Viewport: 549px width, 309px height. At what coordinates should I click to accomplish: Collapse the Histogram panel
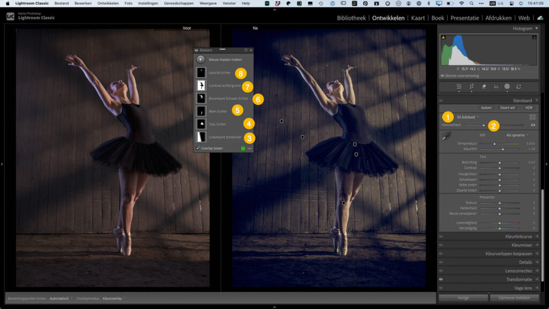536,28
